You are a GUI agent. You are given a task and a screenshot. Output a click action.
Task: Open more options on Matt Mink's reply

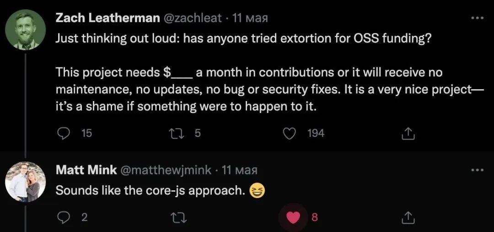[477, 170]
